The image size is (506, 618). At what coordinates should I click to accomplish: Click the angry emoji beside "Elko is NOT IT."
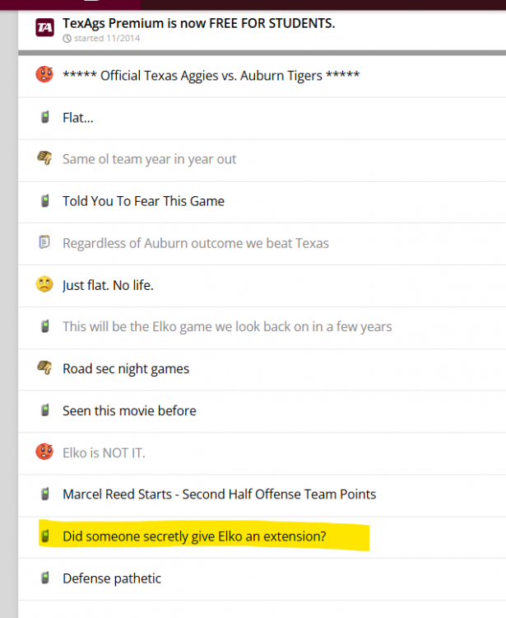click(44, 452)
